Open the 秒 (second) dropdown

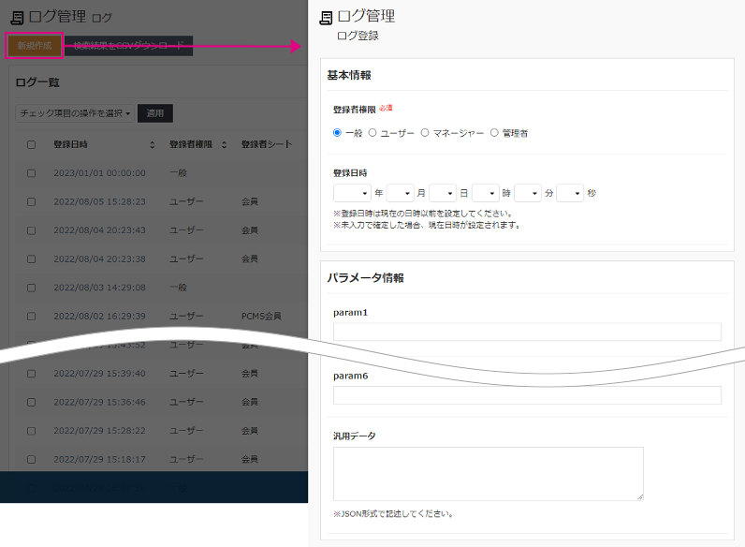click(x=570, y=193)
